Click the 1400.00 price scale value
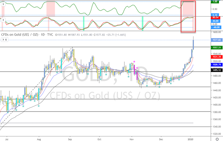Viewport: 223px width, 141px height. [217, 105]
